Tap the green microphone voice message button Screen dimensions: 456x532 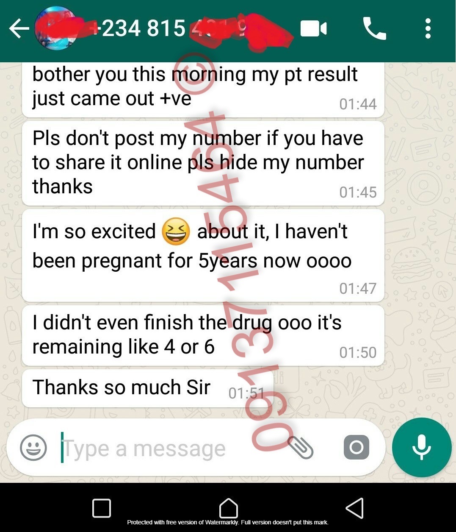pos(422,447)
